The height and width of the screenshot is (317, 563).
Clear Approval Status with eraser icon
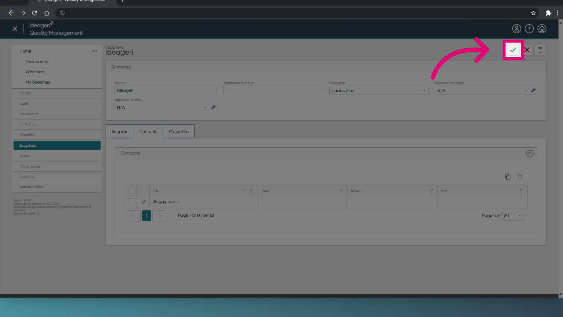(x=213, y=107)
